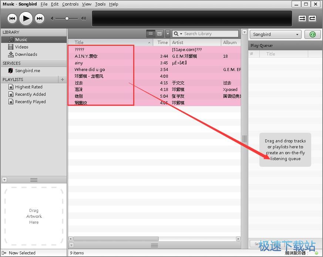Toggle shuffle mode
Screen dimensions: 323x257
pyautogui.click(x=302, y=18)
